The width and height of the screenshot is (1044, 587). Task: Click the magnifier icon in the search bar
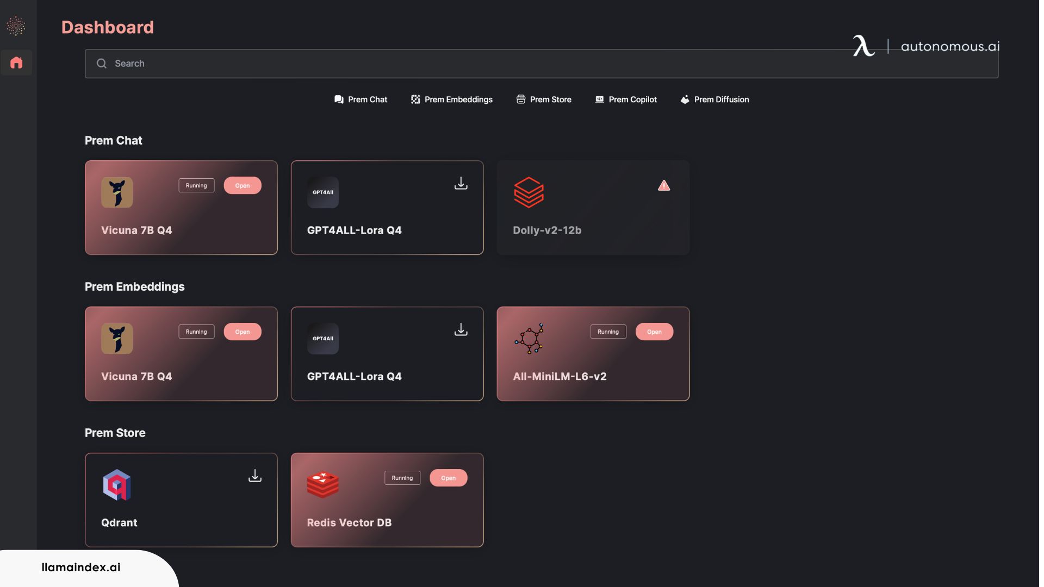(x=102, y=64)
